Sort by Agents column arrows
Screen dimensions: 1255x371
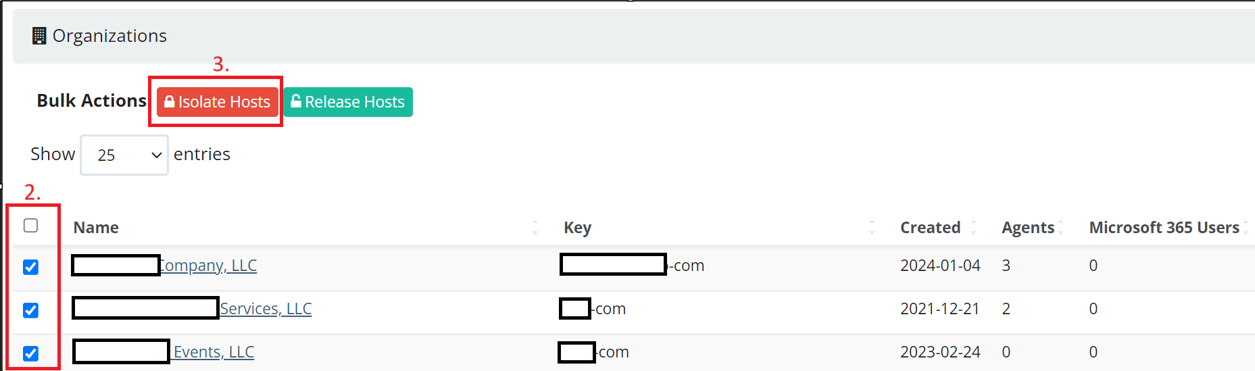[1060, 227]
